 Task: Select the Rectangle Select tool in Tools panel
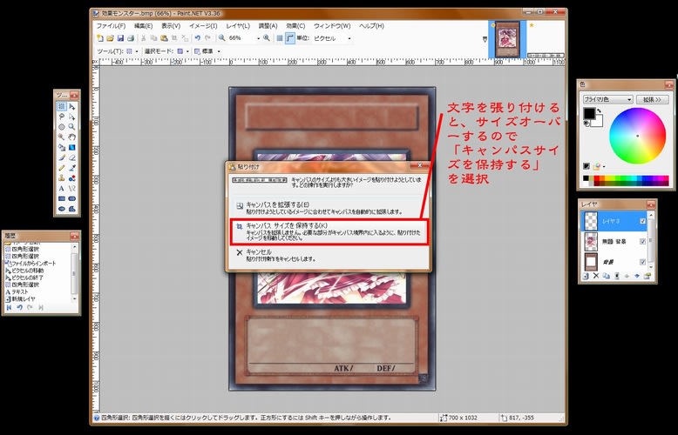coord(61,106)
